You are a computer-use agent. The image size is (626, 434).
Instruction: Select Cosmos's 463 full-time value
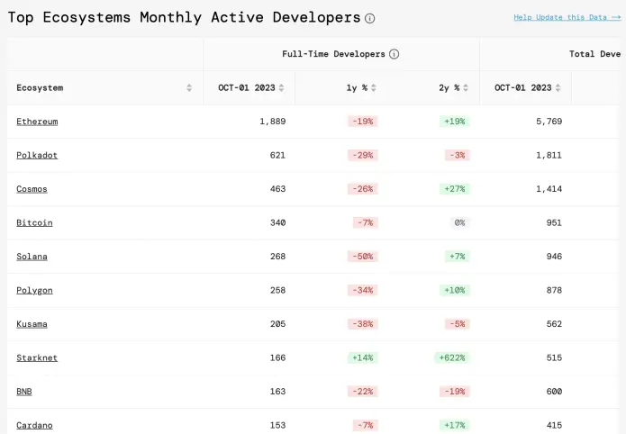click(x=277, y=189)
